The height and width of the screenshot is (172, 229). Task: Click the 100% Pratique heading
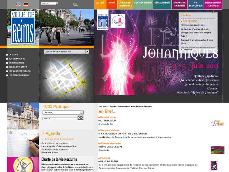click(x=56, y=106)
